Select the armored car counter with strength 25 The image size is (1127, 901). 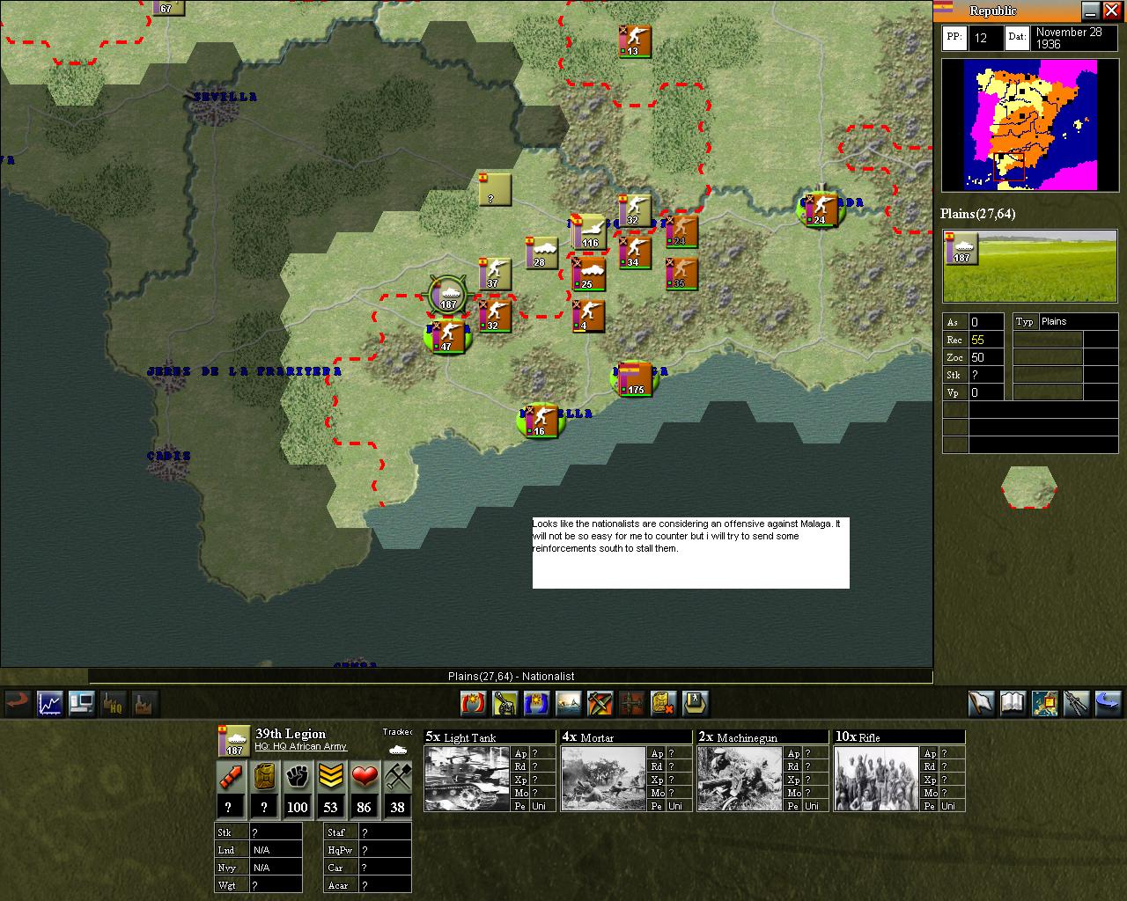coord(588,274)
